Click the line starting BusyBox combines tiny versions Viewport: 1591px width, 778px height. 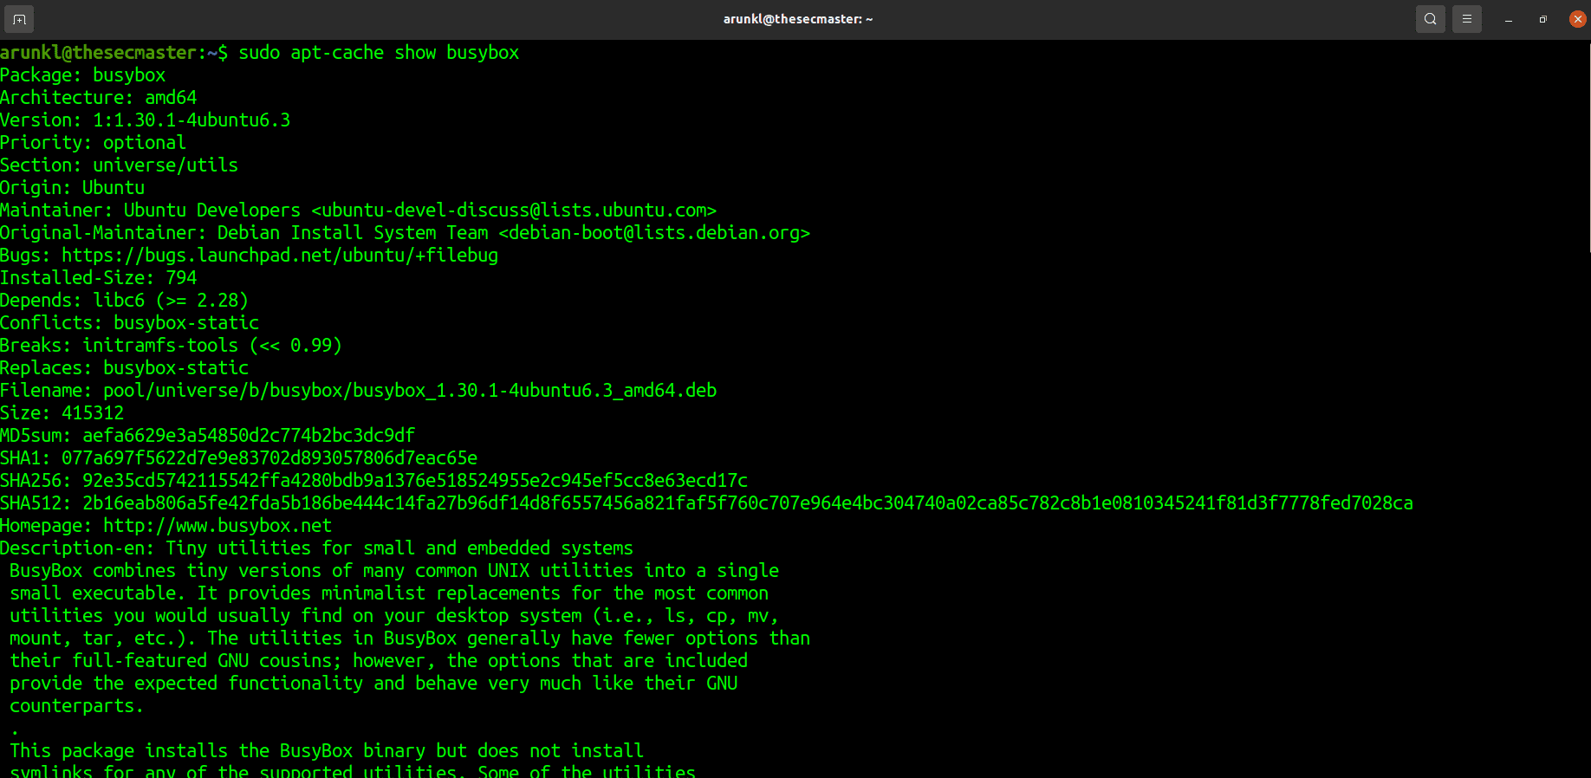tap(394, 571)
